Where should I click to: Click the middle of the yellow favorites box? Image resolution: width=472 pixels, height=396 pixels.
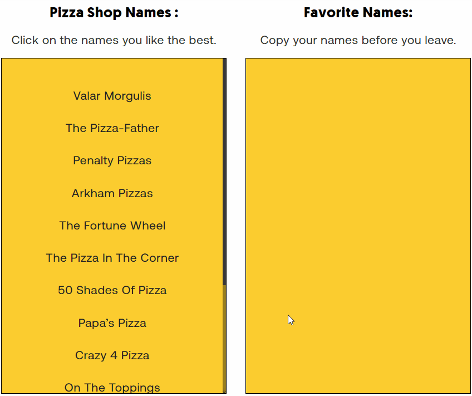(x=358, y=225)
